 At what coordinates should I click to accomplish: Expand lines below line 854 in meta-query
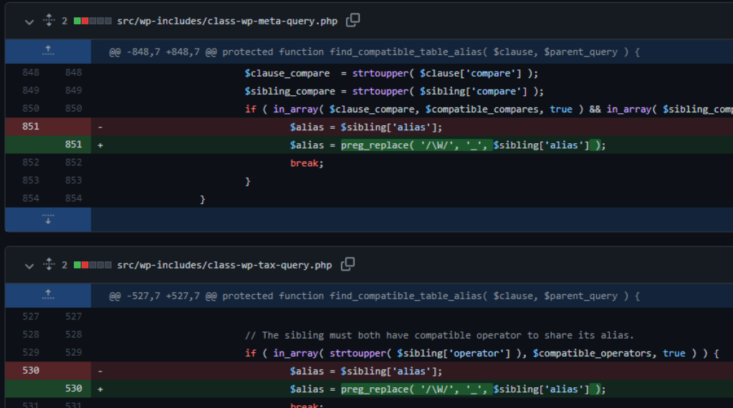48,220
